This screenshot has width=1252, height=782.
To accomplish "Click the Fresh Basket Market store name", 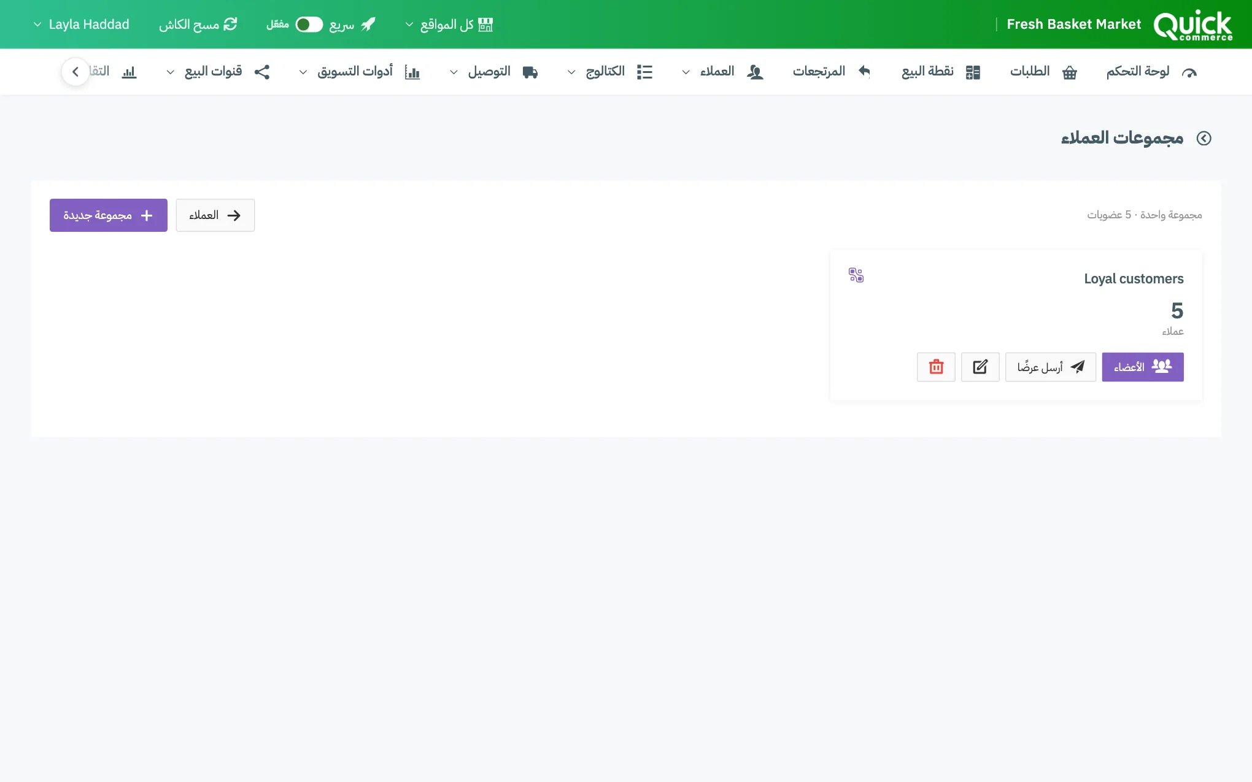I will click(x=1073, y=25).
